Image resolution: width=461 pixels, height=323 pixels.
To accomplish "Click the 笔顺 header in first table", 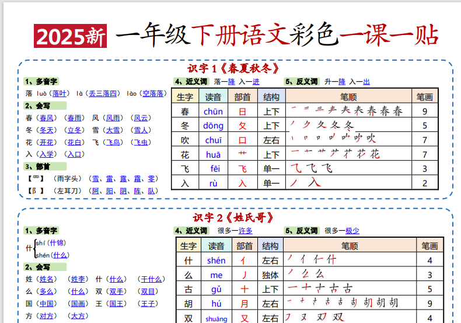I will [348, 97].
